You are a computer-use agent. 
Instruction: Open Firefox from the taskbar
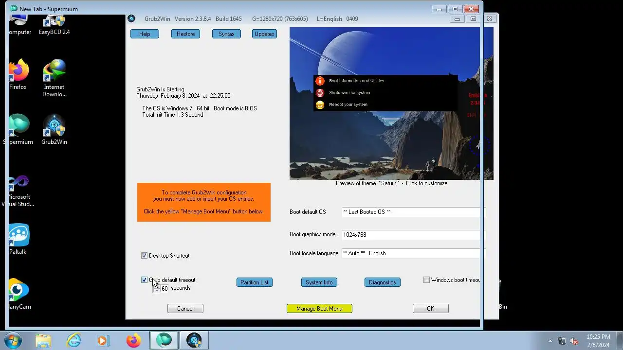click(x=133, y=341)
